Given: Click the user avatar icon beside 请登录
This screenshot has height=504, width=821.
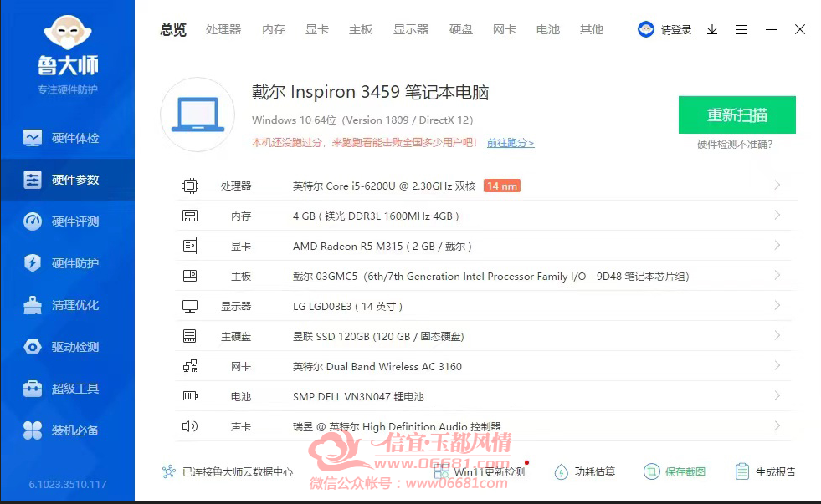Looking at the screenshot, I should pos(645,29).
